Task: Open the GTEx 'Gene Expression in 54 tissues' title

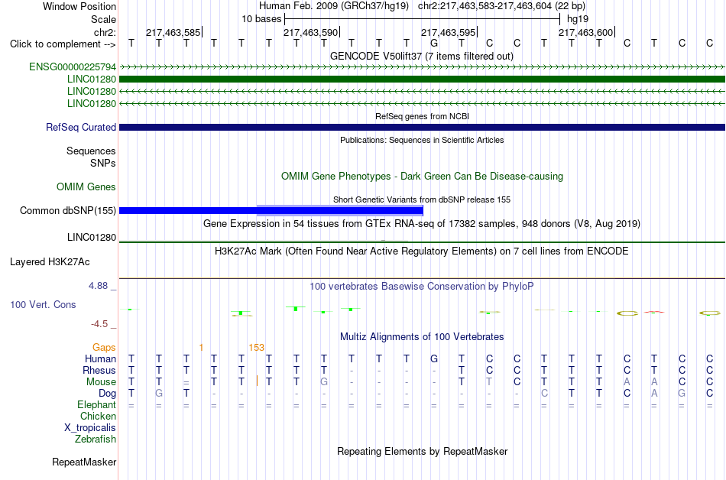Action: pos(422,224)
